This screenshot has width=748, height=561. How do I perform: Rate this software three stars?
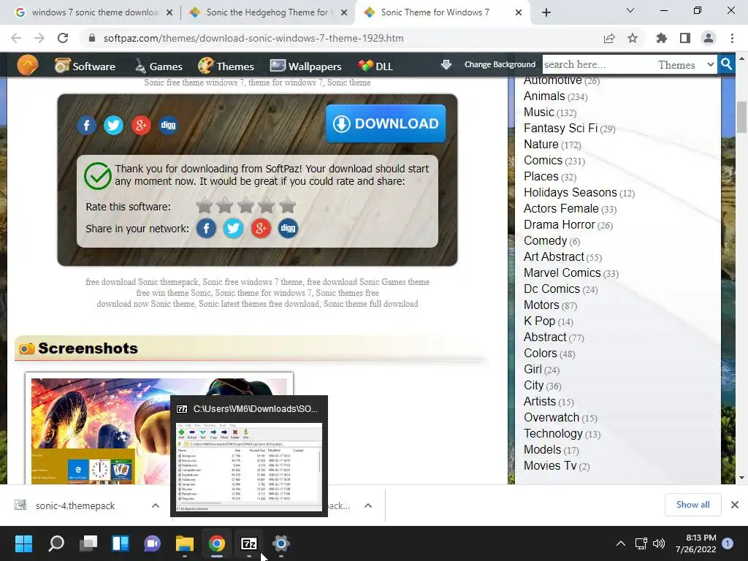pyautogui.click(x=245, y=205)
